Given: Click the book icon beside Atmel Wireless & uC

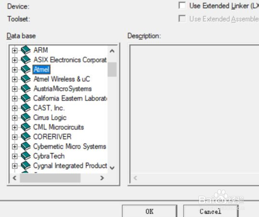Looking at the screenshot, I should pos(26,79).
